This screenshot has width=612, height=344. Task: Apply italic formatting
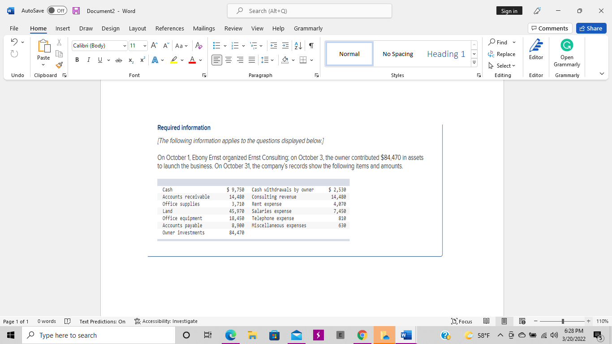click(x=88, y=60)
